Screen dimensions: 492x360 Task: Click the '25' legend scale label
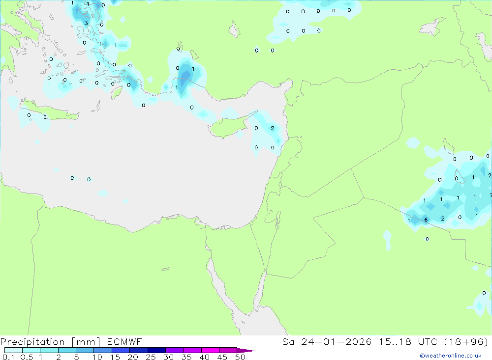[151, 357]
